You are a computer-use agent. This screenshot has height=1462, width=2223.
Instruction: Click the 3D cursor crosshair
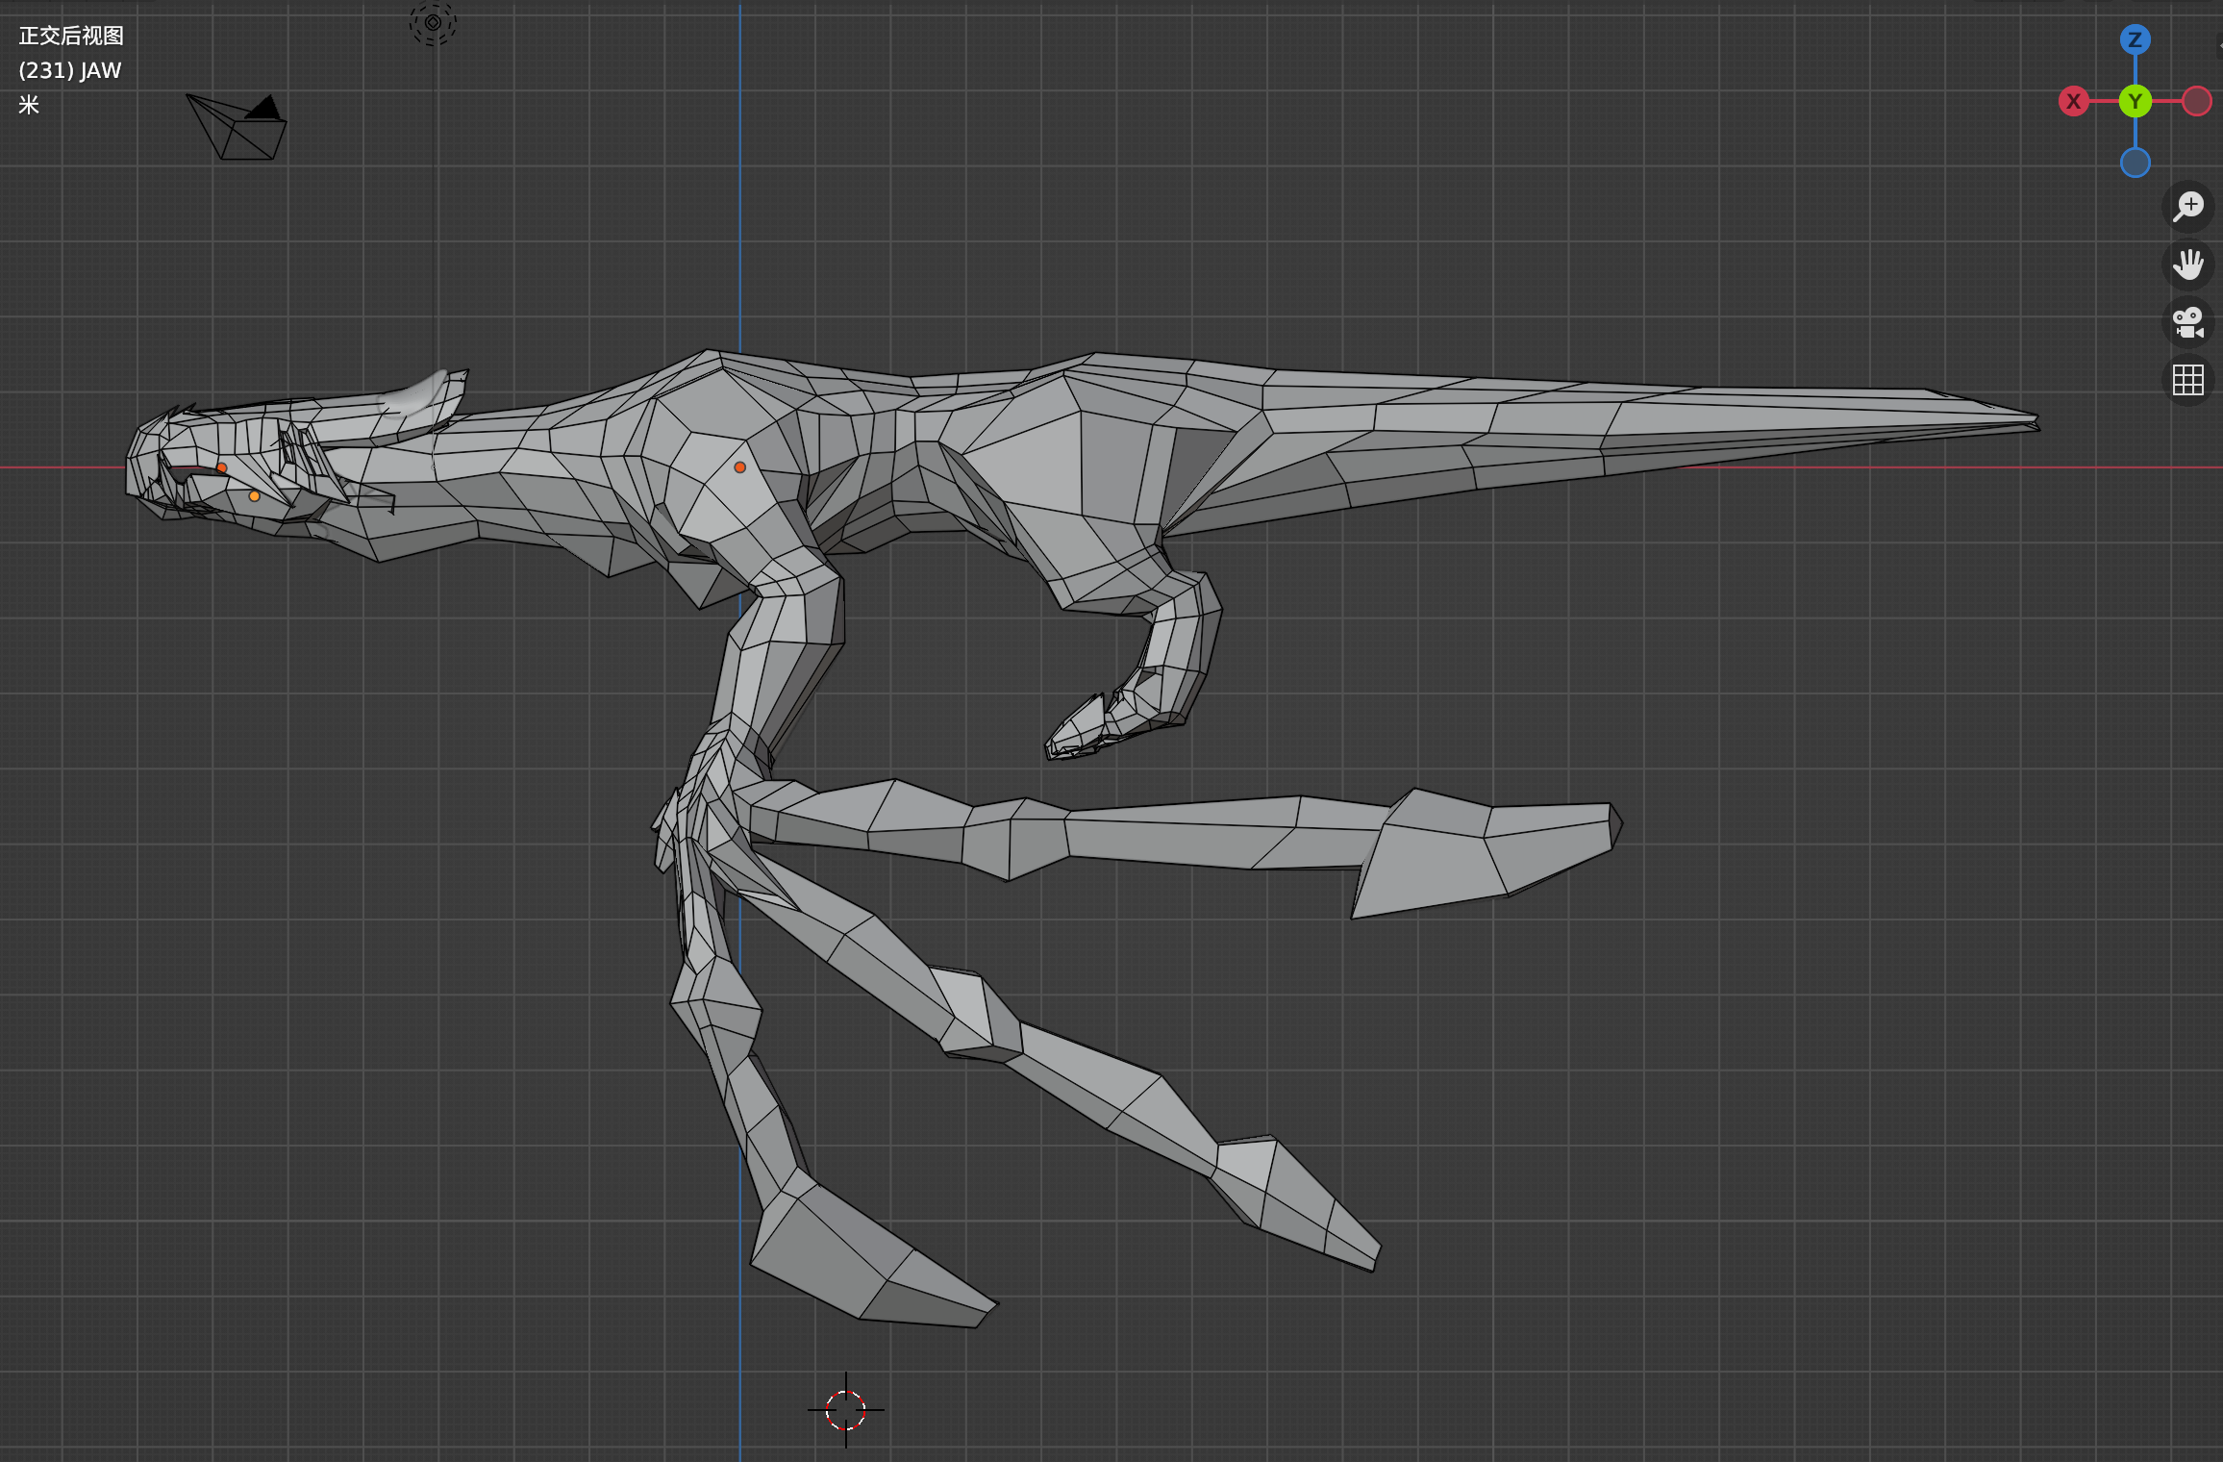[x=845, y=1410]
